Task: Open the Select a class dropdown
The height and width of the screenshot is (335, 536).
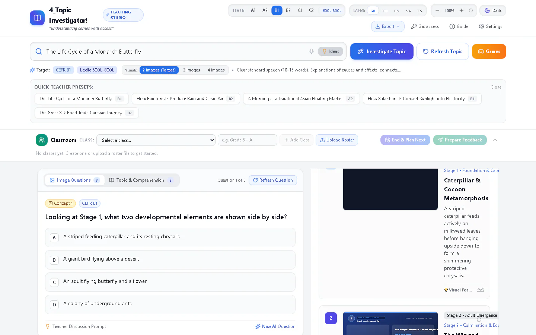Action: pos(156,140)
